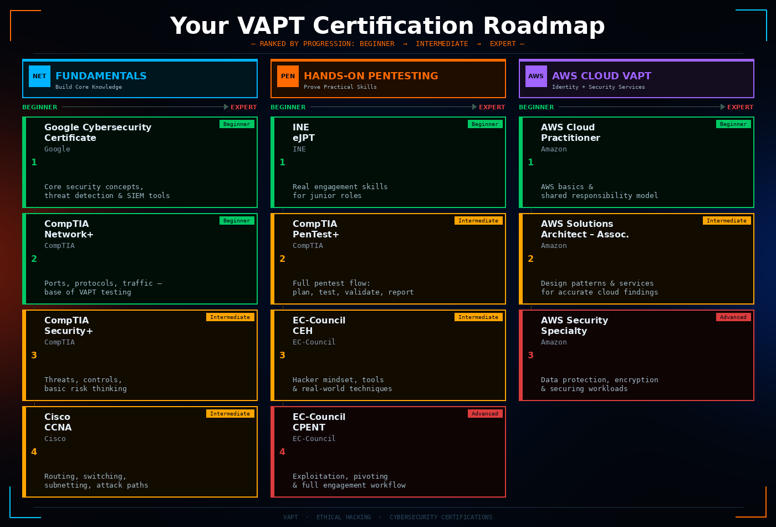The height and width of the screenshot is (527, 776).
Task: Click the purple AWS icon badge
Action: 536,77
